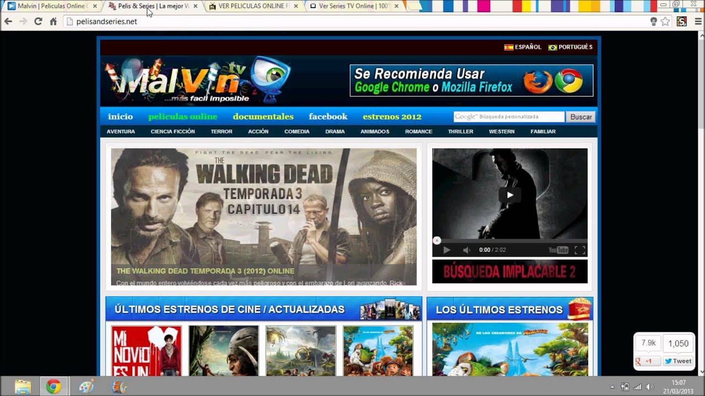Browse the CIENCIA FICCIÓN genre

click(173, 131)
